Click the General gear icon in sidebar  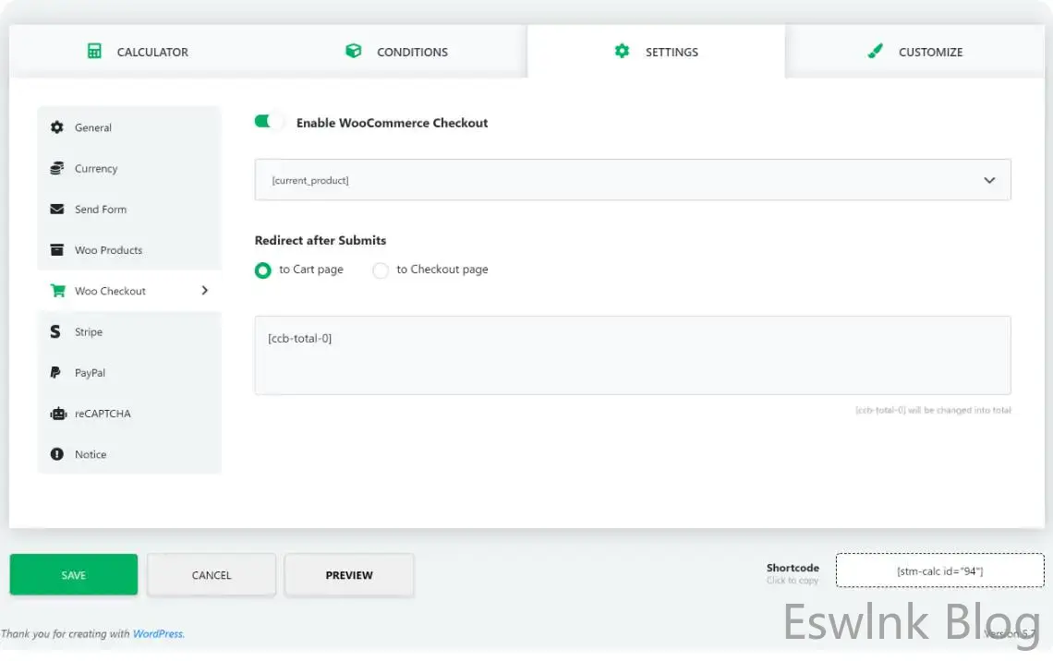[57, 127]
